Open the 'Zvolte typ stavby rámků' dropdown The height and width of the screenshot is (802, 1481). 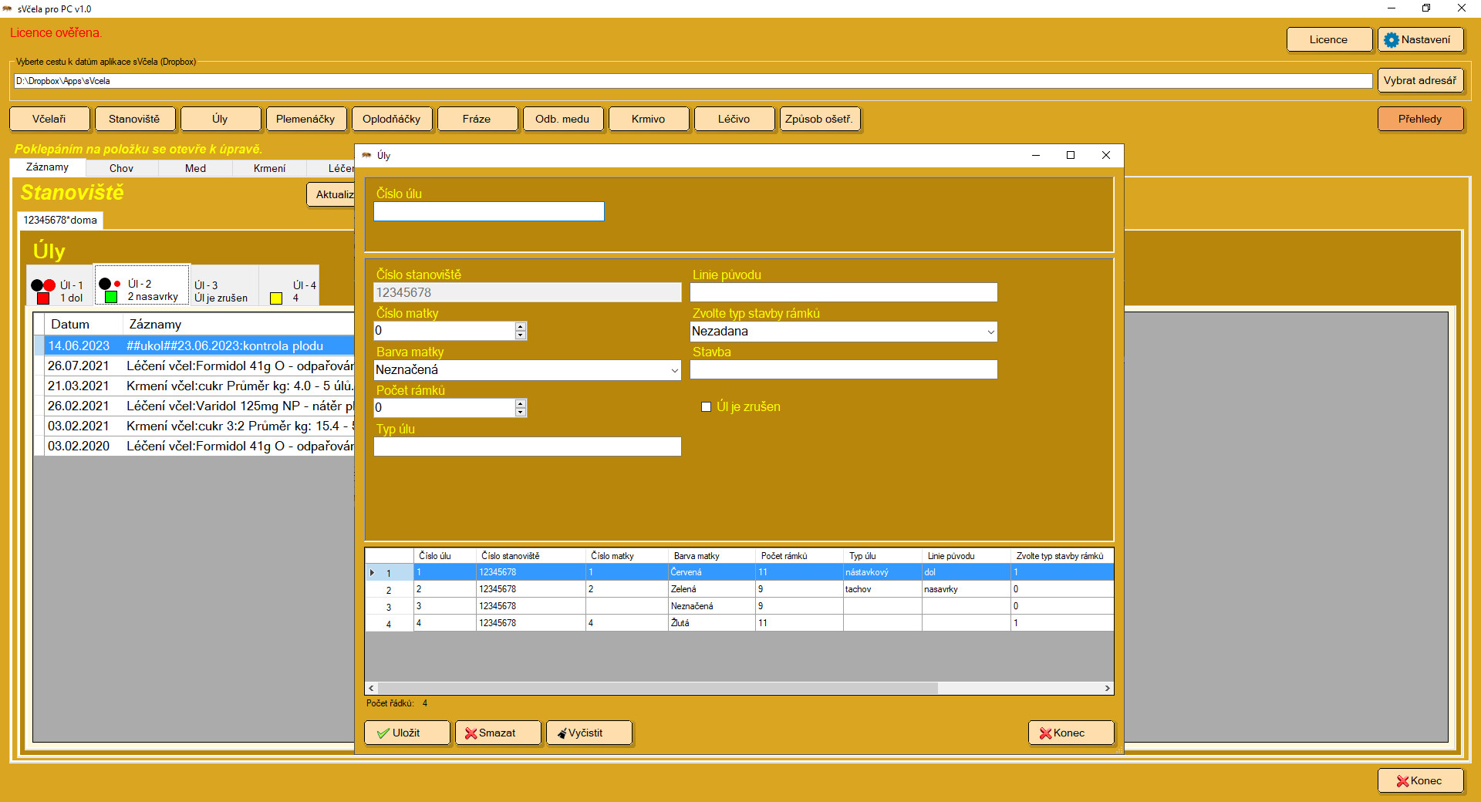coord(990,332)
